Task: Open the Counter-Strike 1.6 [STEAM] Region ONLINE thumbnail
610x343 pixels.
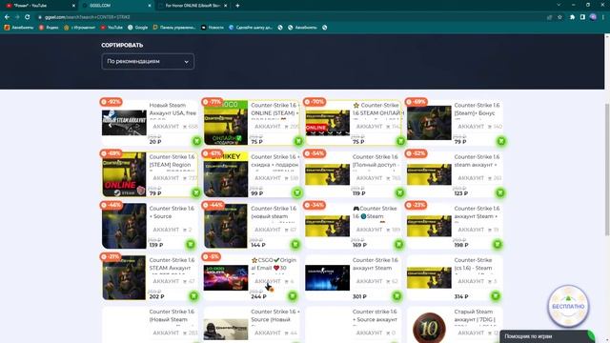Action: click(x=124, y=174)
